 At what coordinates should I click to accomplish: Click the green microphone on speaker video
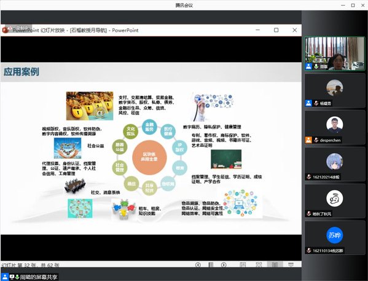click(x=316, y=66)
